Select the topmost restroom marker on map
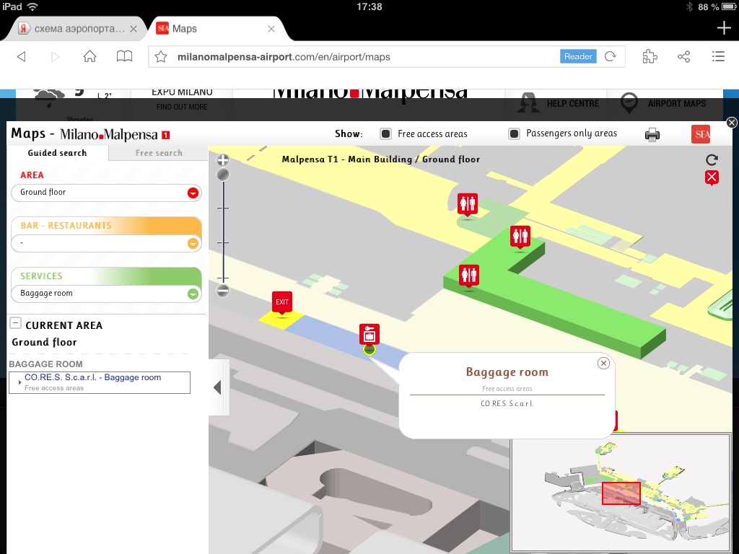Viewport: 739px width, 554px height. click(x=468, y=204)
